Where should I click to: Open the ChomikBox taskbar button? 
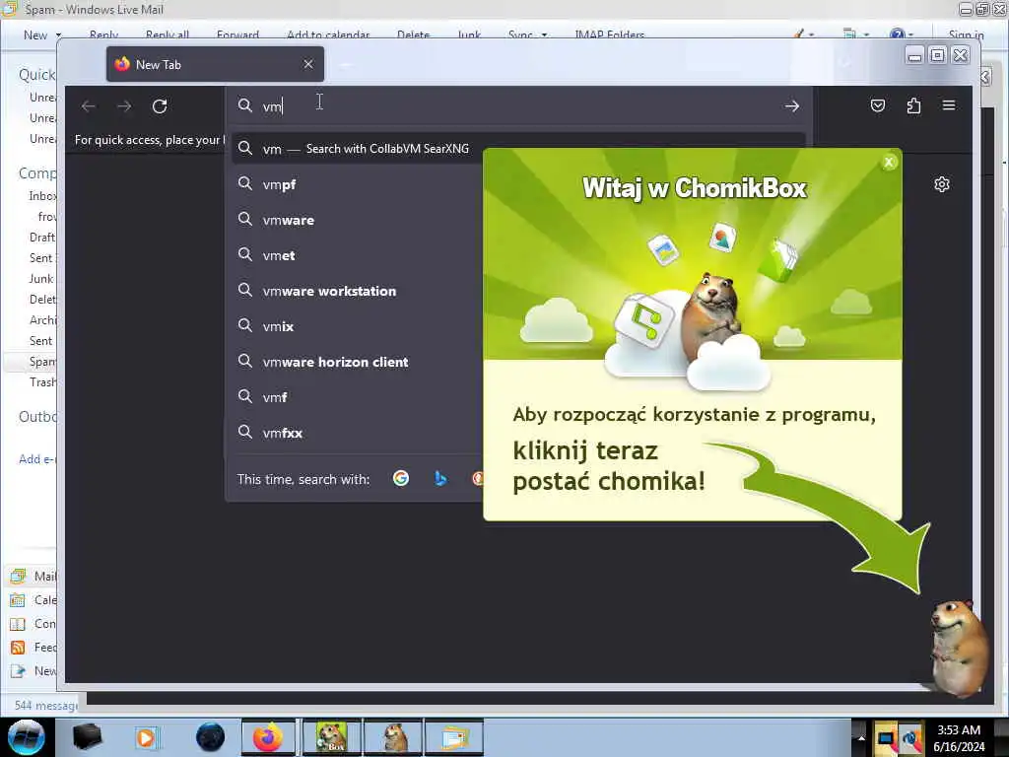point(332,737)
